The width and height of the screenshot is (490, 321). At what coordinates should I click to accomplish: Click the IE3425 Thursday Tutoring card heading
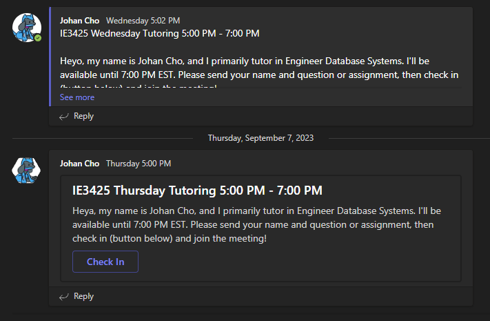197,191
